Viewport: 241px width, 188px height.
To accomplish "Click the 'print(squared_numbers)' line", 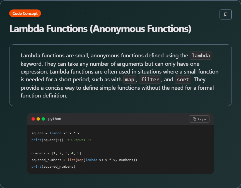I will 53,167.
